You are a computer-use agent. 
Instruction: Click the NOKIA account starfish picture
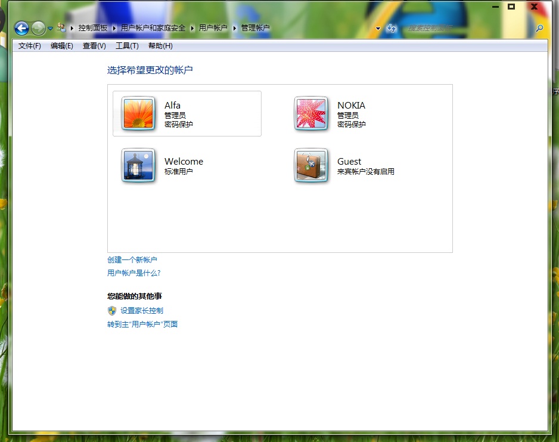tap(311, 113)
